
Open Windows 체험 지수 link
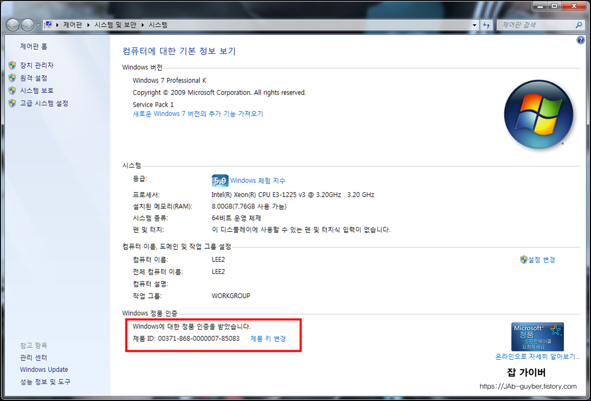click(258, 180)
